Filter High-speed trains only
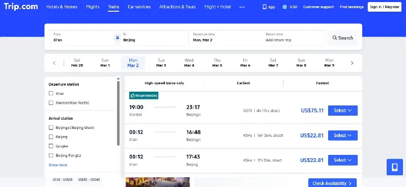Image resolution: width=406 pixels, height=187 pixels. click(164, 83)
